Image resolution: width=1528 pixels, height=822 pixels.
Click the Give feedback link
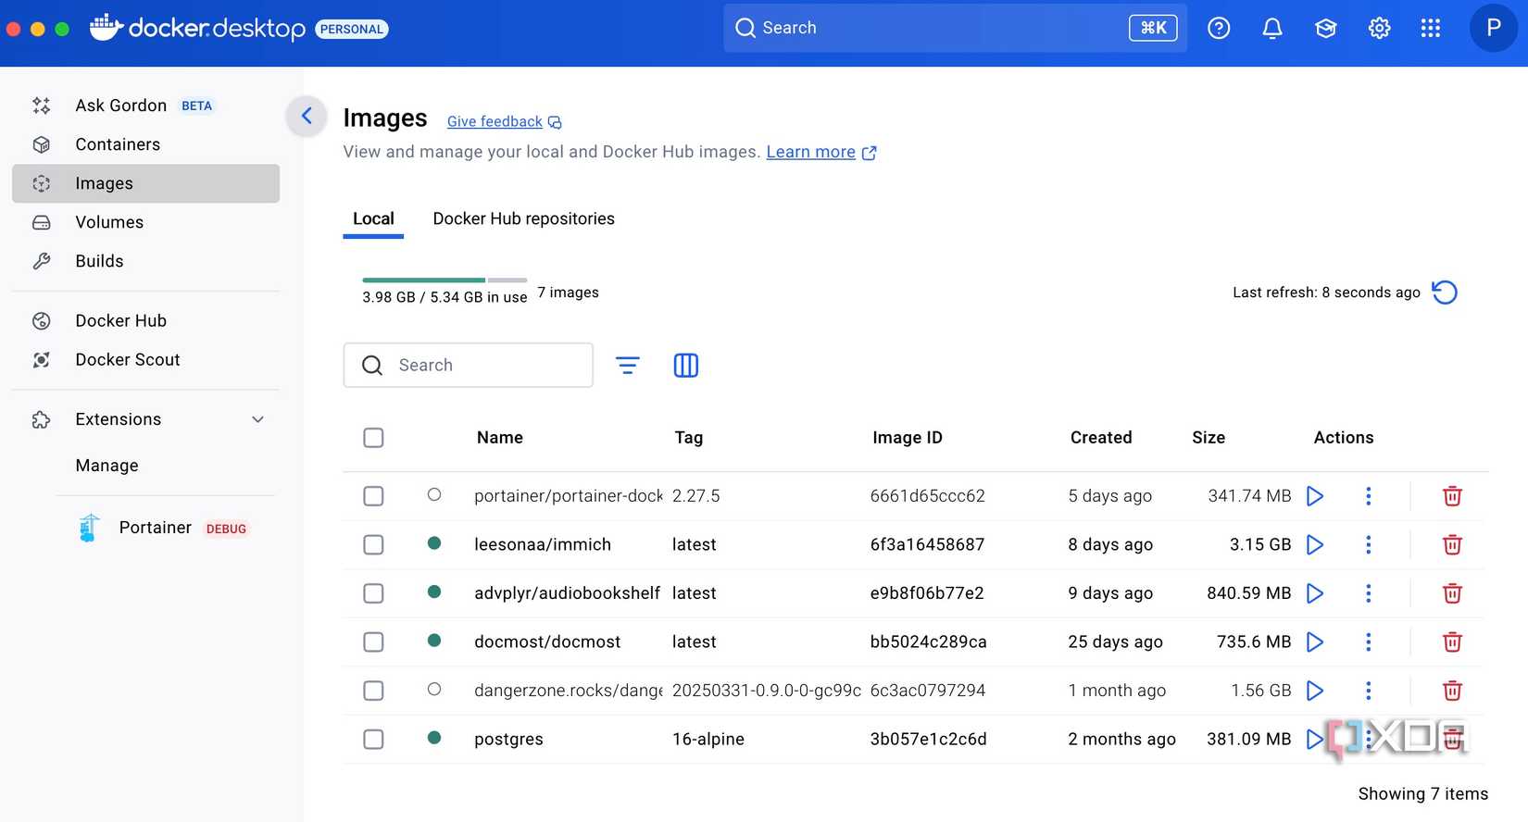point(504,122)
